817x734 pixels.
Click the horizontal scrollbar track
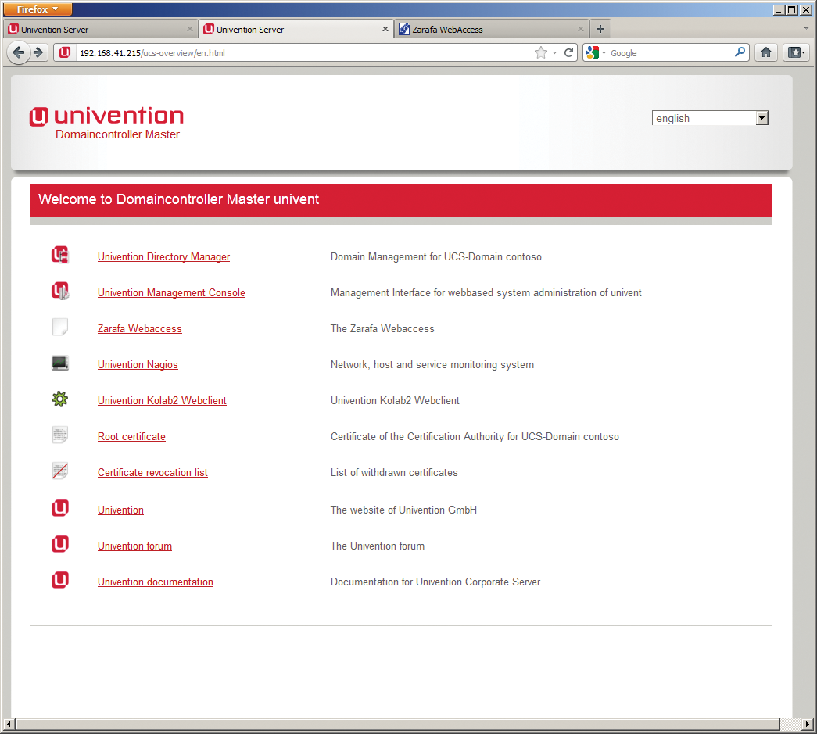tap(398, 724)
